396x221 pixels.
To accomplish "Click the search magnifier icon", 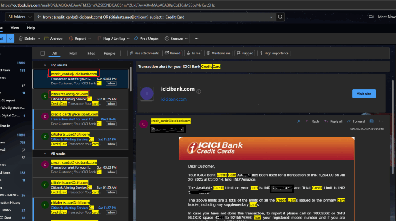I will coord(280,17).
